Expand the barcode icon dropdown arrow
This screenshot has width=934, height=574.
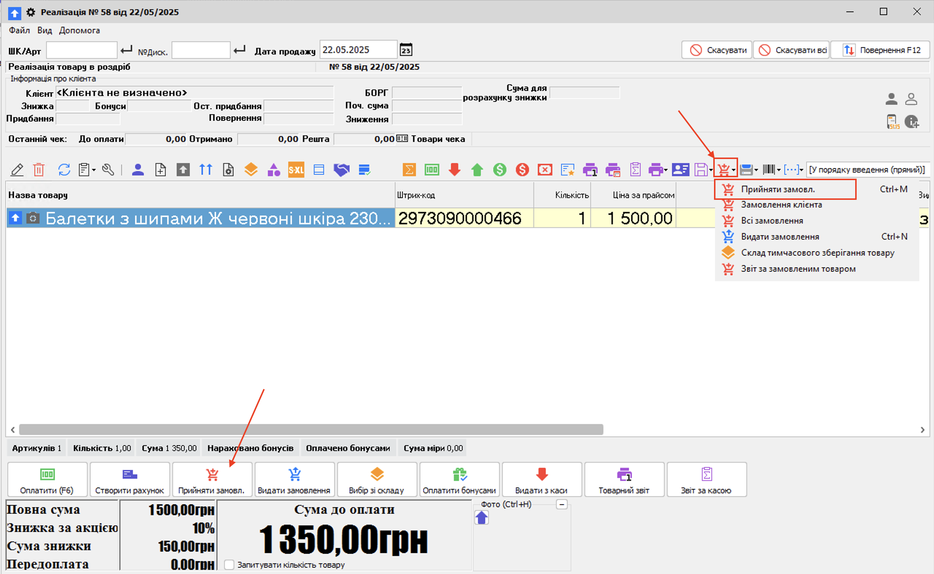779,170
